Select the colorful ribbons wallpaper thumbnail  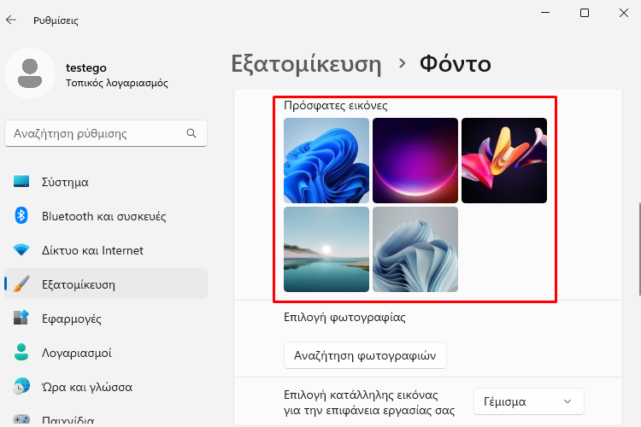(504, 161)
